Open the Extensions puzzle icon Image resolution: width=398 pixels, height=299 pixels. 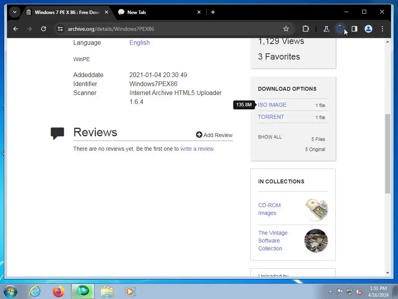pyautogui.click(x=305, y=29)
